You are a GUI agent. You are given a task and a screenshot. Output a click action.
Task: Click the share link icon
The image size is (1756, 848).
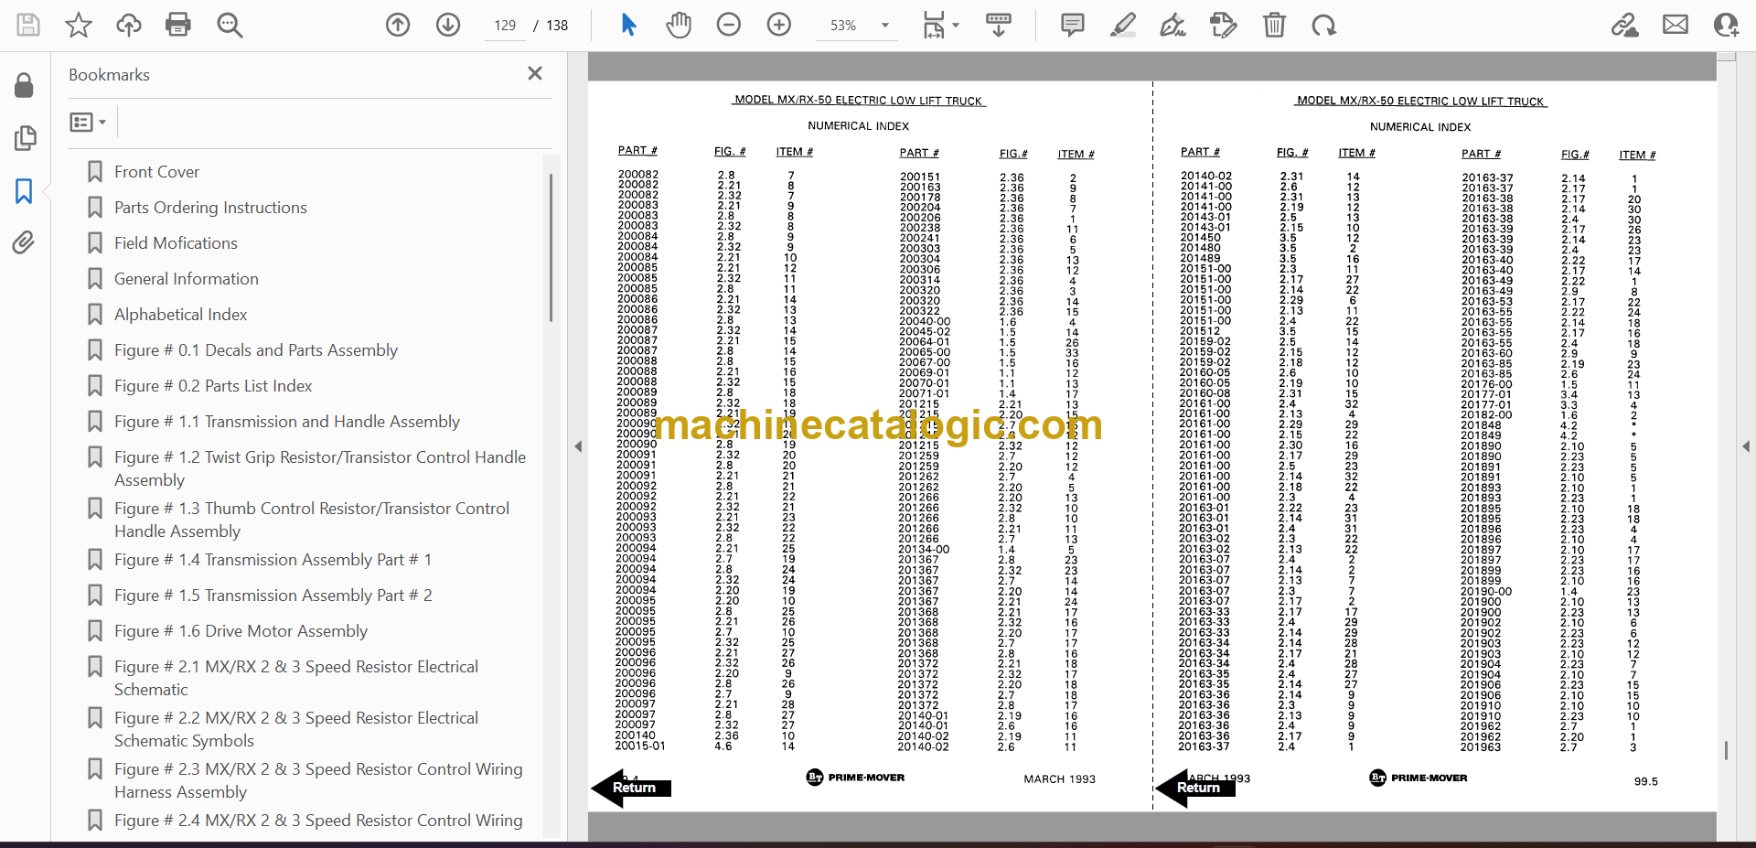[1625, 25]
